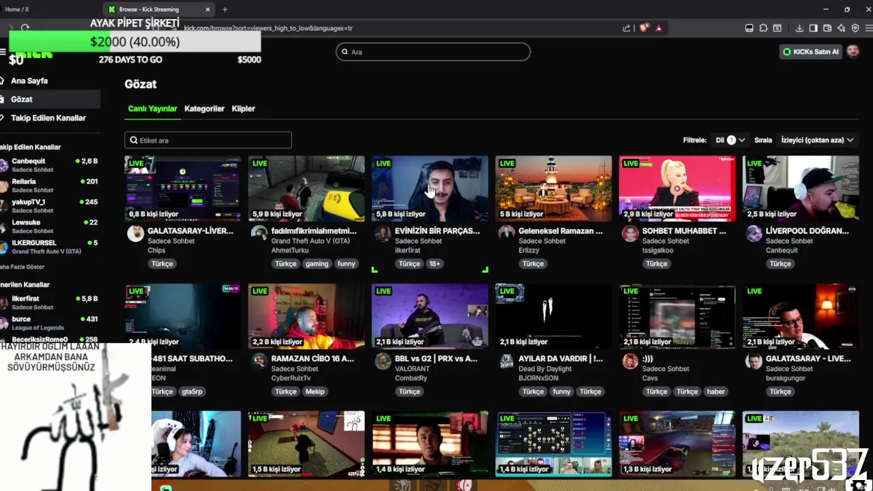Switch to the Klipler tab
This screenshot has height=491, width=873.
pos(243,108)
